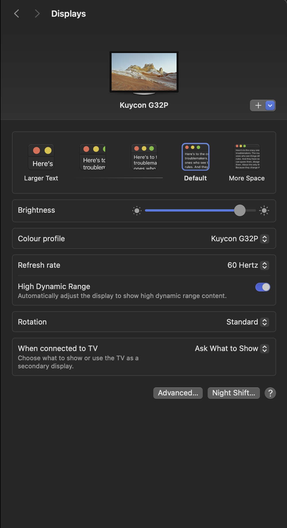Image resolution: width=287 pixels, height=528 pixels.
Task: Click the forward navigation arrow
Action: tap(37, 13)
